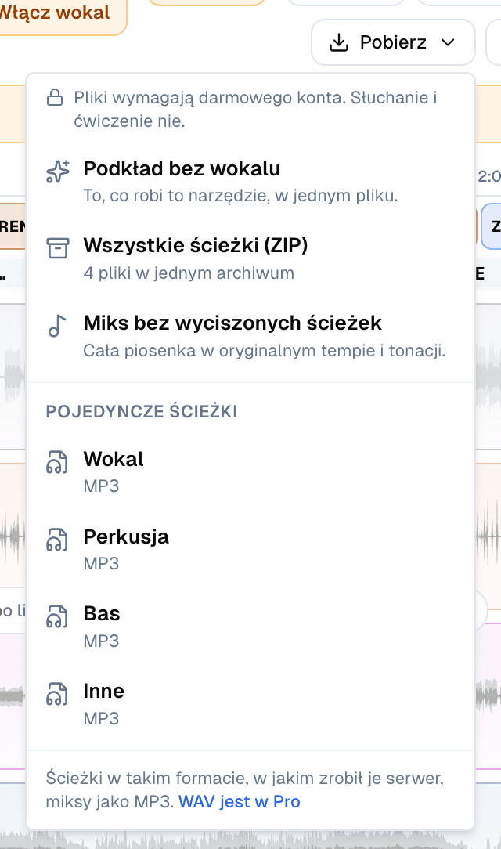Choose Podkład bez wokalu download
The image size is (501, 849).
(250, 182)
